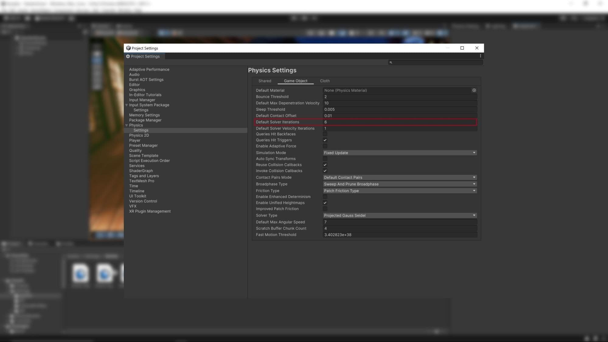Image resolution: width=608 pixels, height=342 pixels.
Task: Enable Queries Hit Backfaces
Action: (325, 134)
